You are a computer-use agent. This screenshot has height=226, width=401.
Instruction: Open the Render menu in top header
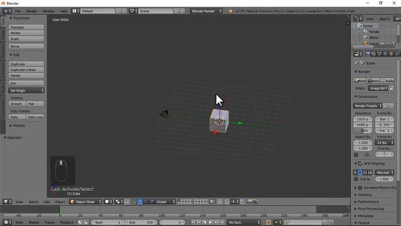32,11
